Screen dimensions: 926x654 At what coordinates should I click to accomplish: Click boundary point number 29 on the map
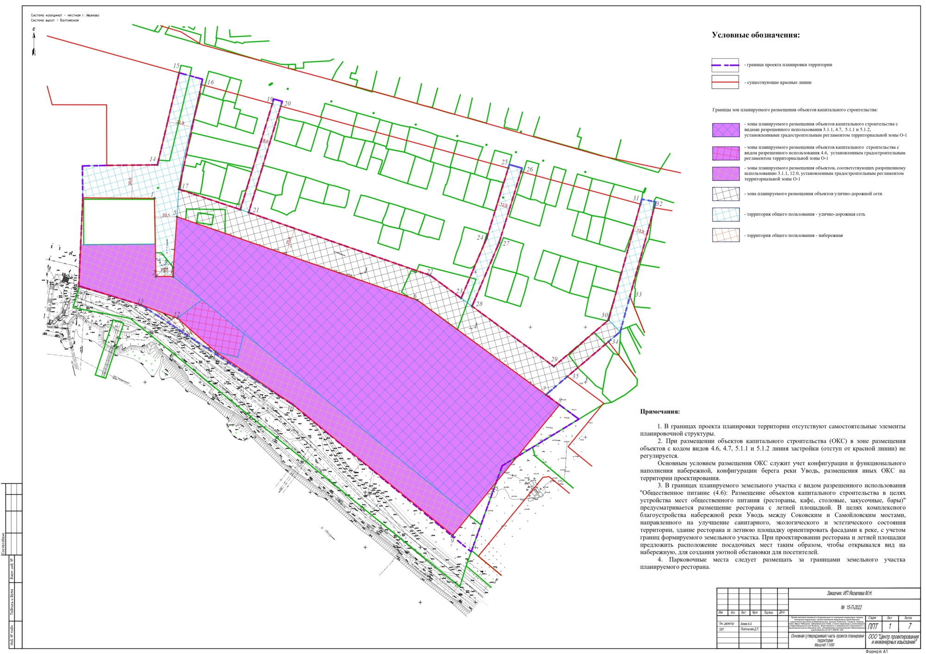pos(554,360)
